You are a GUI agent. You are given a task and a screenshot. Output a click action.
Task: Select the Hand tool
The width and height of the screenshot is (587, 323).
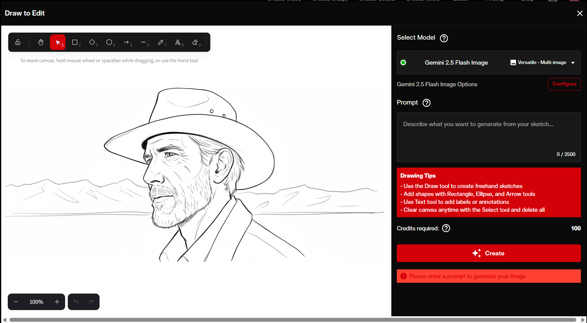(x=41, y=42)
